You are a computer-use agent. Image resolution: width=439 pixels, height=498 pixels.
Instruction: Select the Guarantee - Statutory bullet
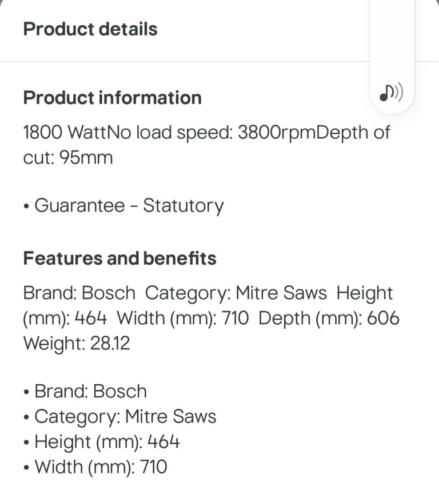123,205
